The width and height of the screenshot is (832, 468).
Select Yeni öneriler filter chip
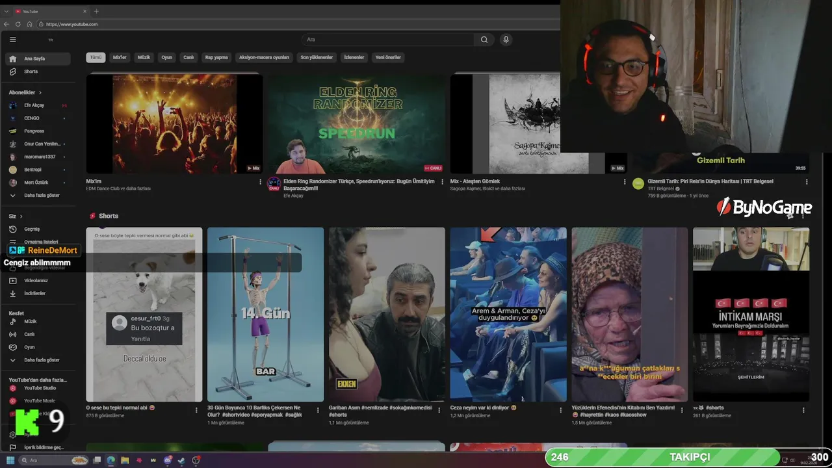click(x=388, y=57)
